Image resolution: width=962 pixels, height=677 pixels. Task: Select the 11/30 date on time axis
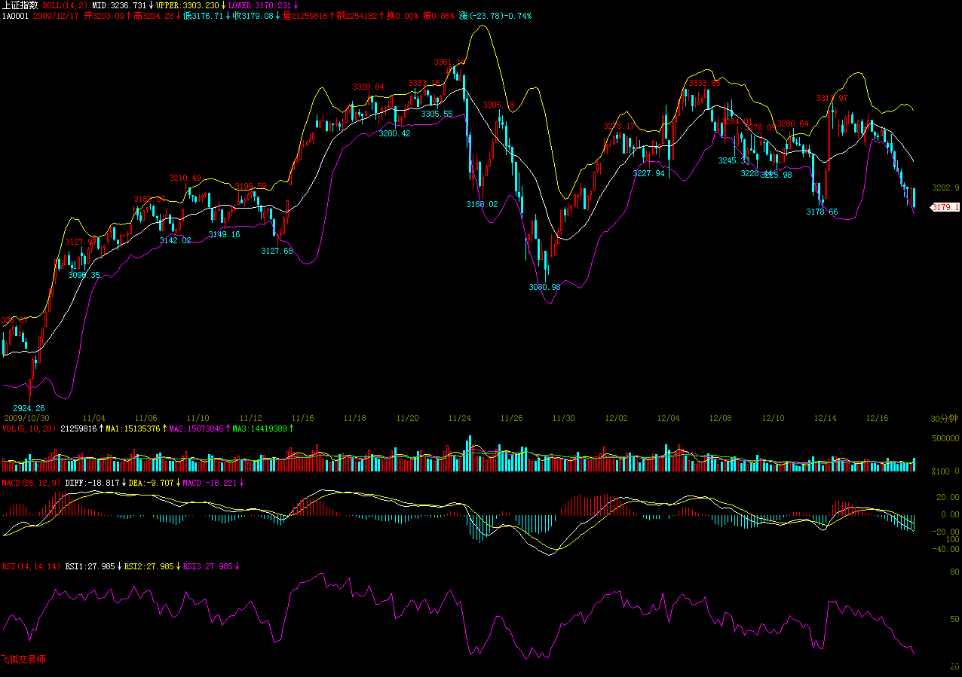click(563, 417)
